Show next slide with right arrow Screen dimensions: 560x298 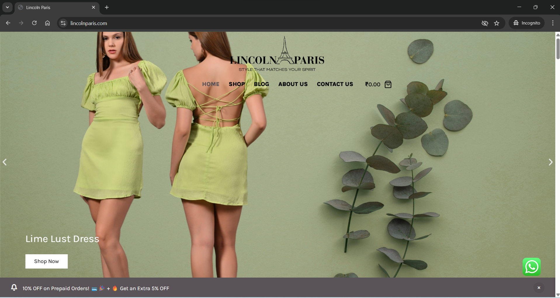(x=550, y=162)
